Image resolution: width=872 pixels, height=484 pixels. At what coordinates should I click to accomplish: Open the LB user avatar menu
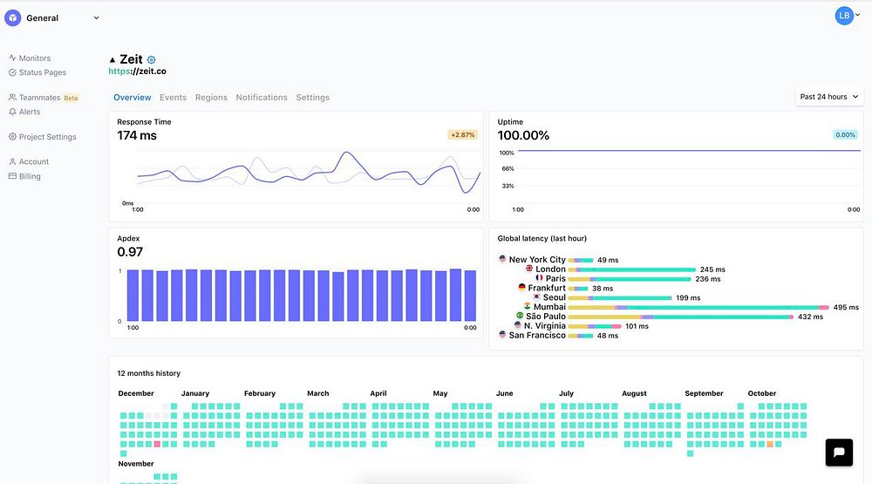845,15
